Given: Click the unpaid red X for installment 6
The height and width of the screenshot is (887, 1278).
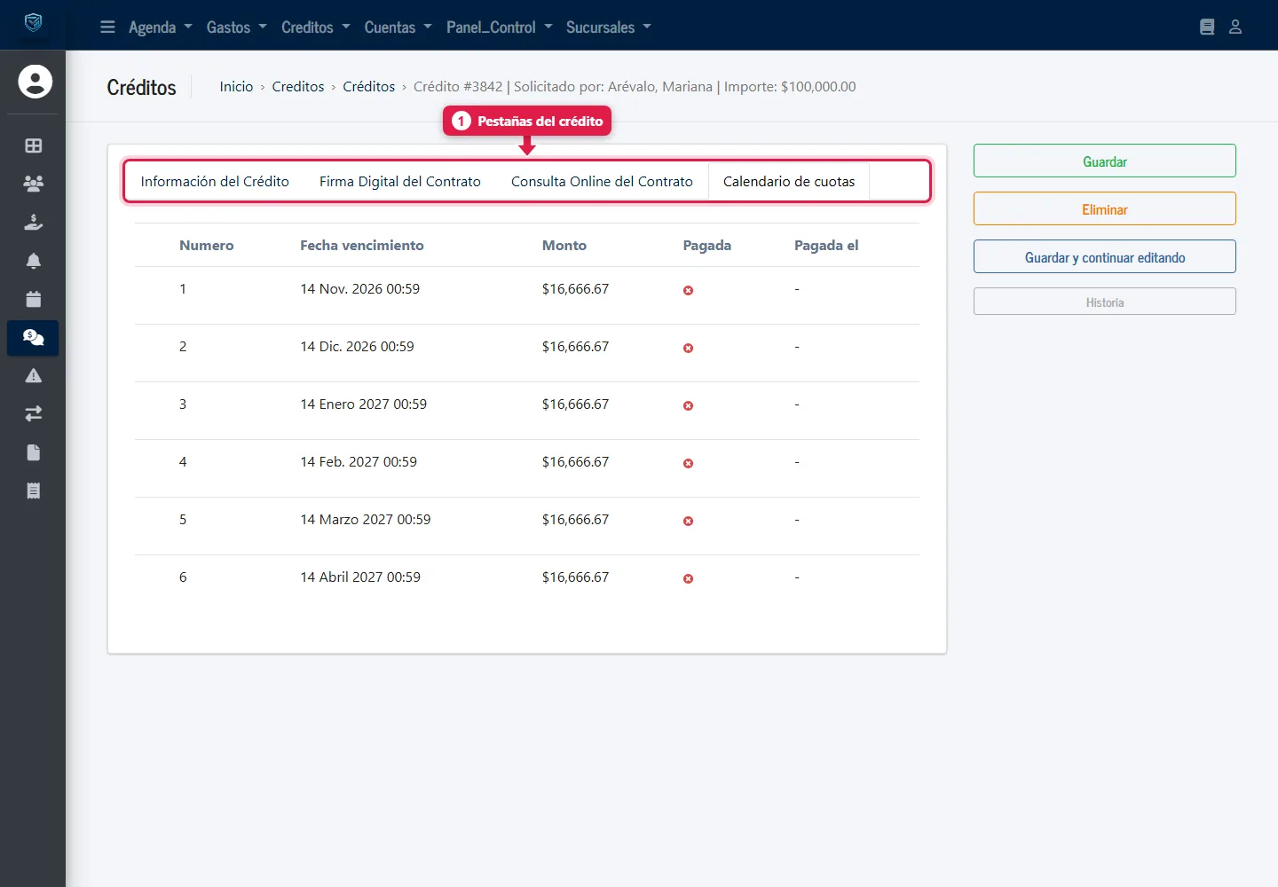Looking at the screenshot, I should pos(688,578).
